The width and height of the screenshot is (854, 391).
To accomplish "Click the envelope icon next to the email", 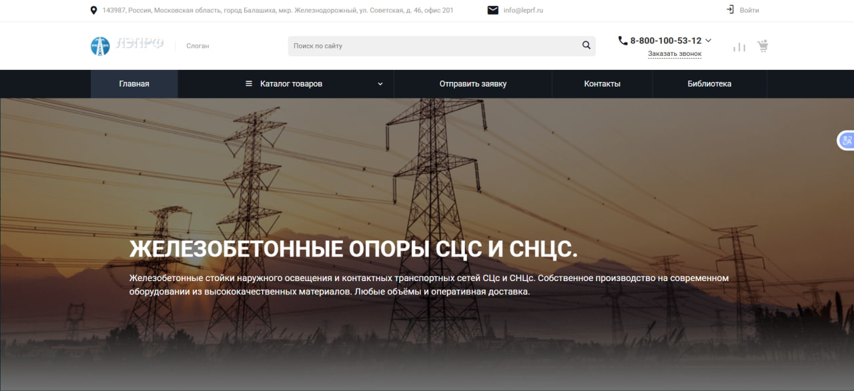I will pos(493,10).
